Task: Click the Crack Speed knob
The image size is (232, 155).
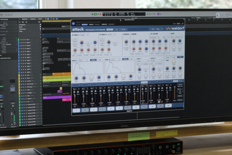Action: point(126,42)
